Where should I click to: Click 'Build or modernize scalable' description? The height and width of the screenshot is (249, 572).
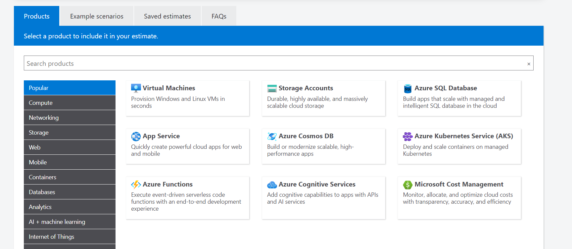(310, 150)
